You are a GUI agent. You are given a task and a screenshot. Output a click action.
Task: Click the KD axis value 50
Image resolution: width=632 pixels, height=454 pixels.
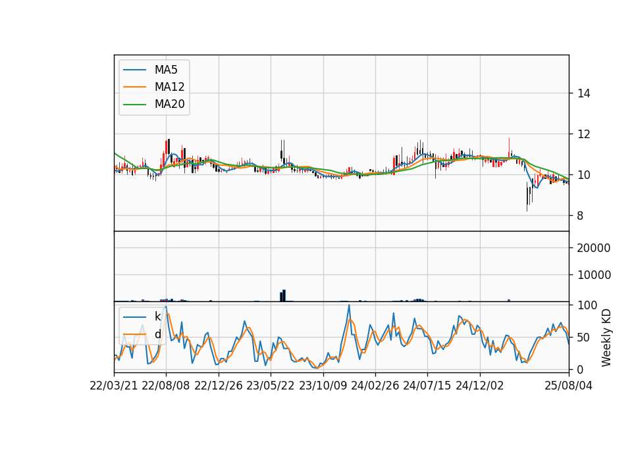click(x=584, y=337)
